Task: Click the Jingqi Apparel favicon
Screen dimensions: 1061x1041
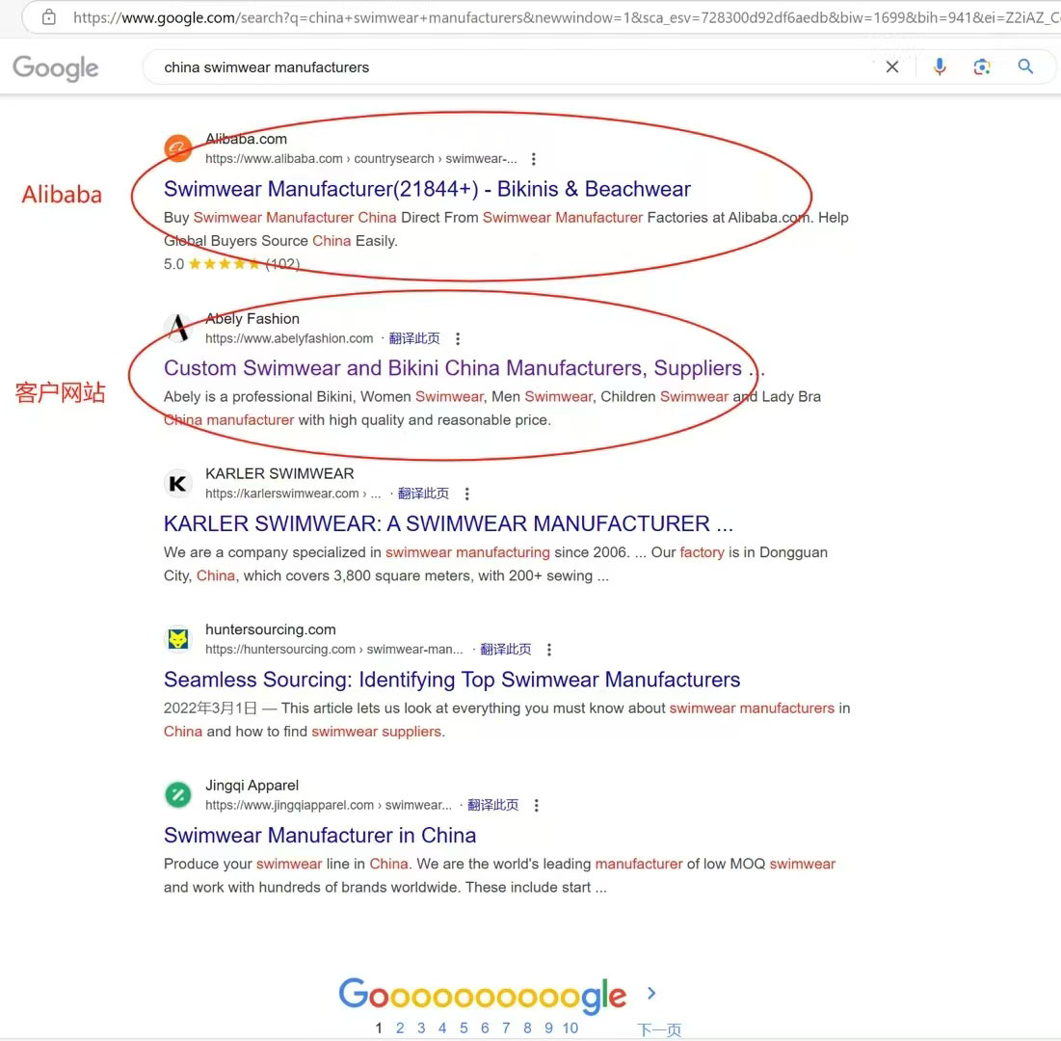Action: pyautogui.click(x=178, y=794)
